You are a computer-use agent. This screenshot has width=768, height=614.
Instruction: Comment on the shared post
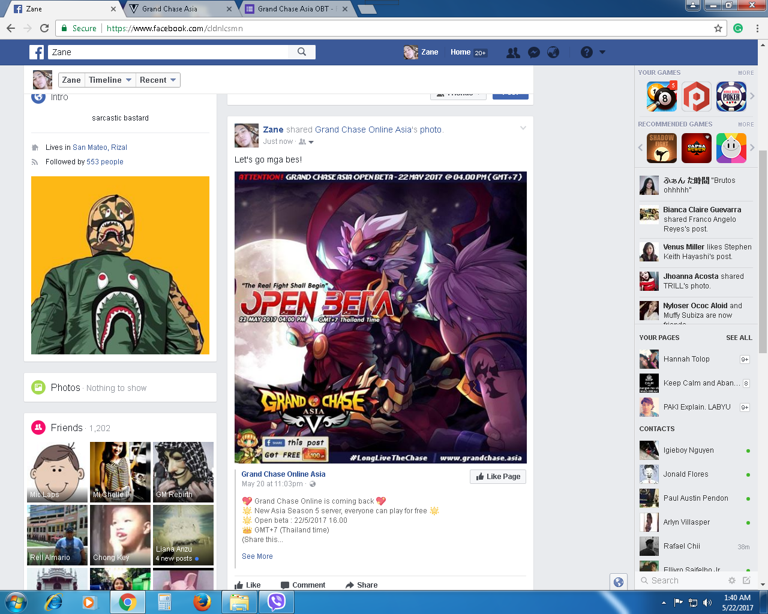tap(303, 585)
